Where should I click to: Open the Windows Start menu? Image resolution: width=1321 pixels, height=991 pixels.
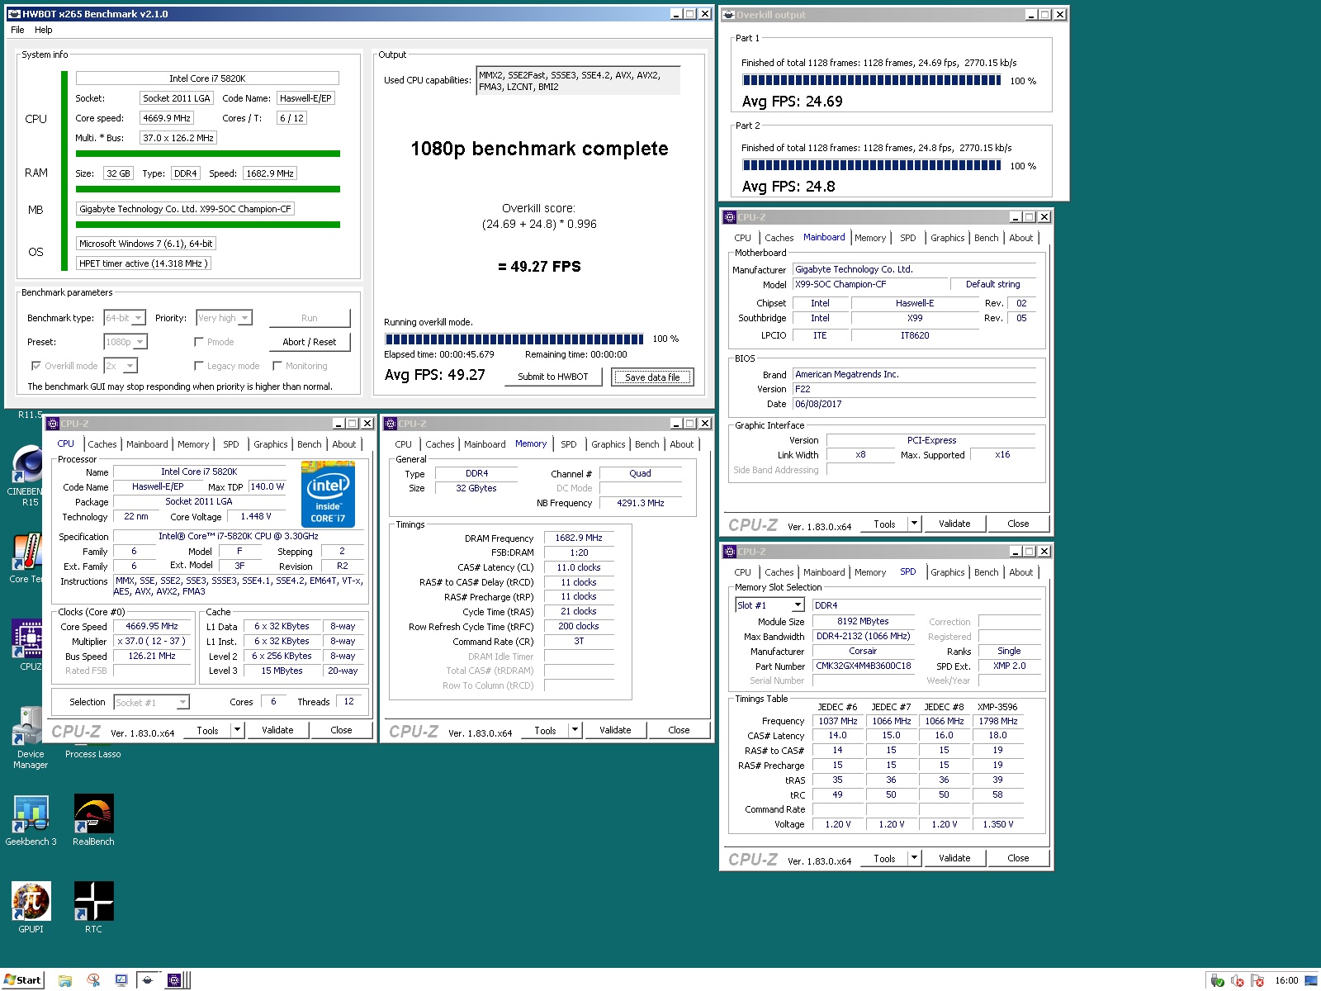[x=22, y=980]
